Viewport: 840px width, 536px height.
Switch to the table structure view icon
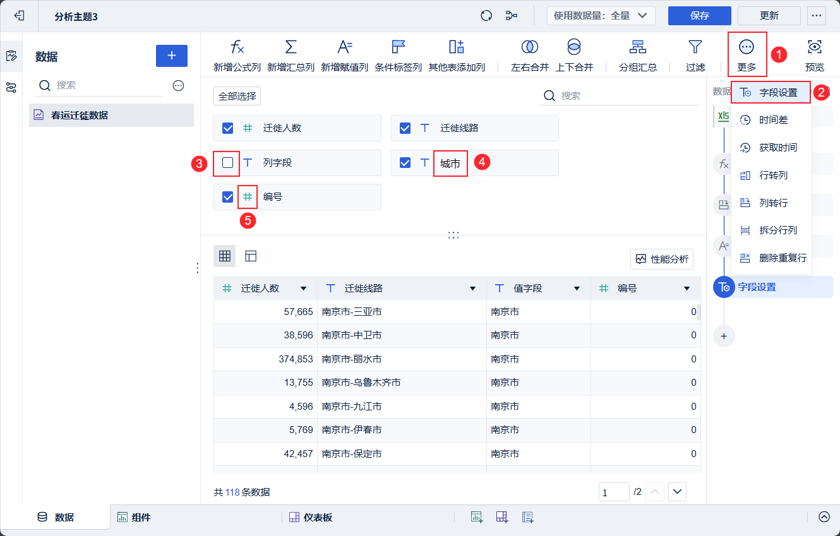251,256
